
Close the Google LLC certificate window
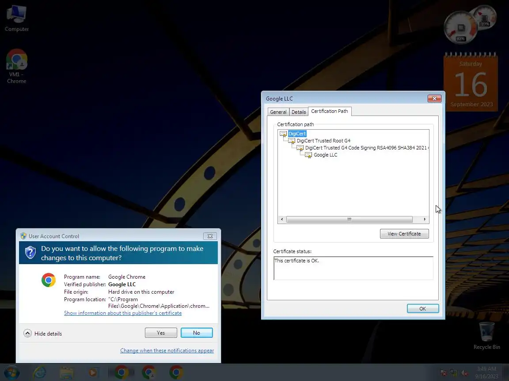pyautogui.click(x=434, y=98)
